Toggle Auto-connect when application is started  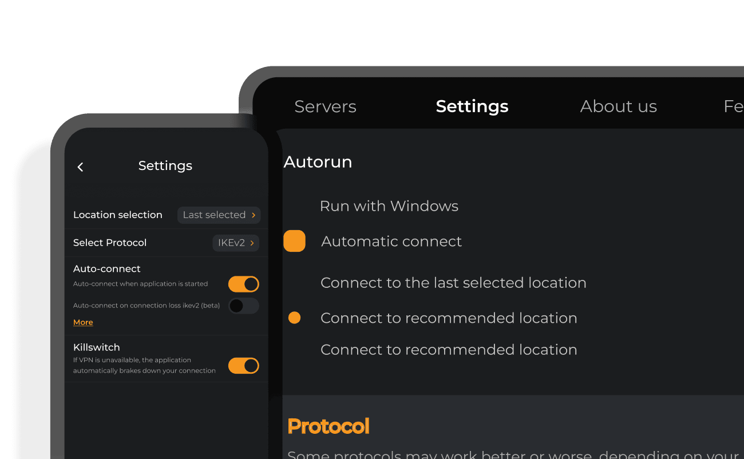(x=244, y=284)
